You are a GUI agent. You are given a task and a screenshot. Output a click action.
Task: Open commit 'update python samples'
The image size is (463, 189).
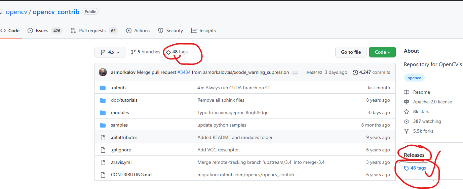click(x=222, y=125)
